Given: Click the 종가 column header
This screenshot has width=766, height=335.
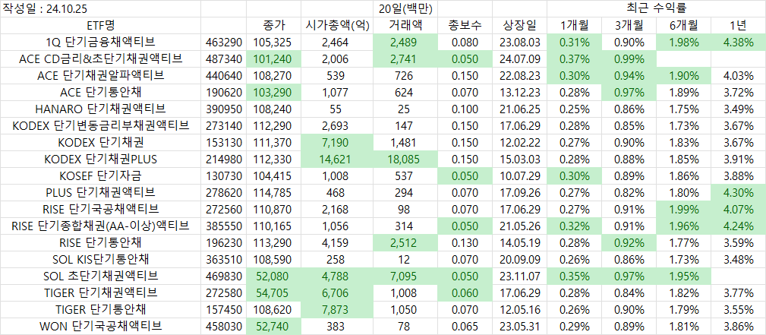Looking at the screenshot, I should point(273,25).
